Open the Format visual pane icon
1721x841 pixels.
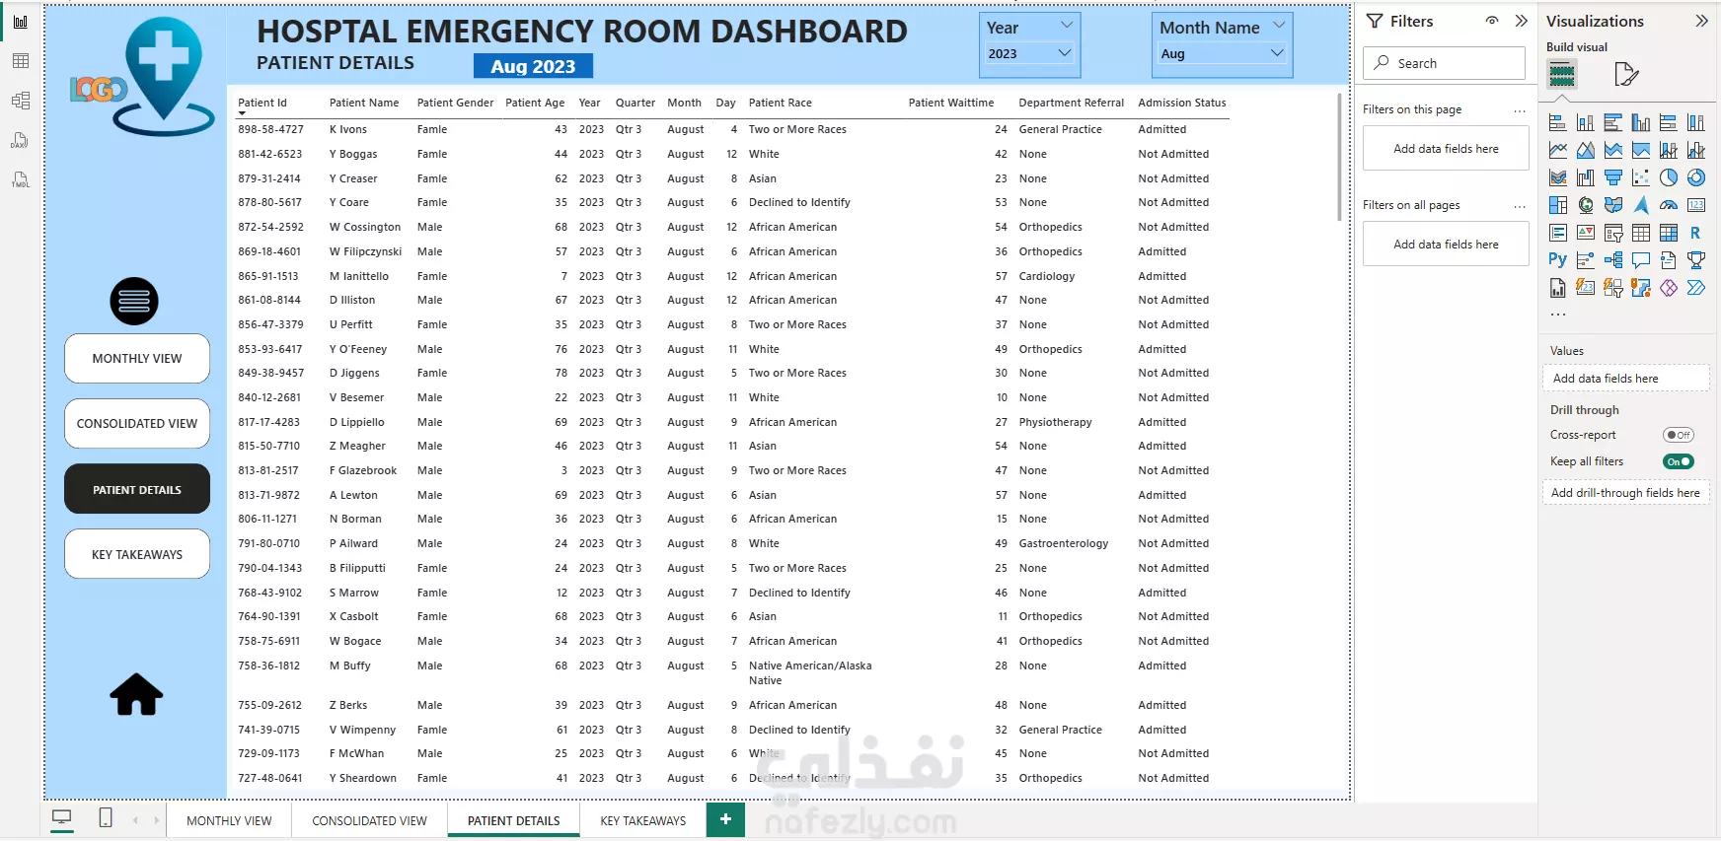tap(1625, 74)
